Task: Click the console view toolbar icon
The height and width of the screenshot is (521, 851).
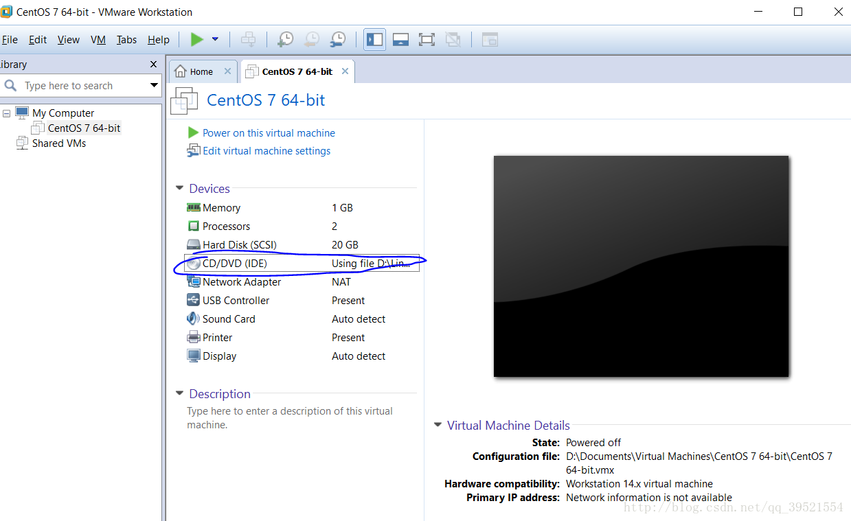Action: [489, 39]
